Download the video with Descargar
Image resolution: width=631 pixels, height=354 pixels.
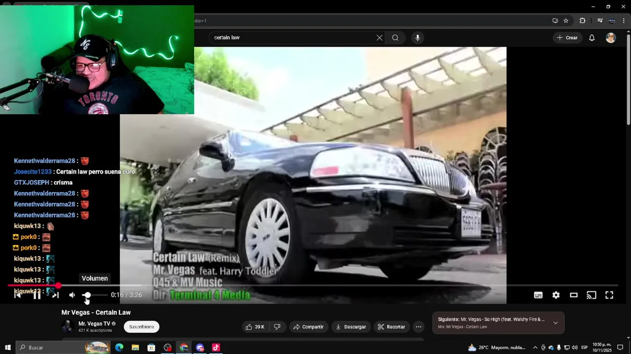click(x=351, y=327)
